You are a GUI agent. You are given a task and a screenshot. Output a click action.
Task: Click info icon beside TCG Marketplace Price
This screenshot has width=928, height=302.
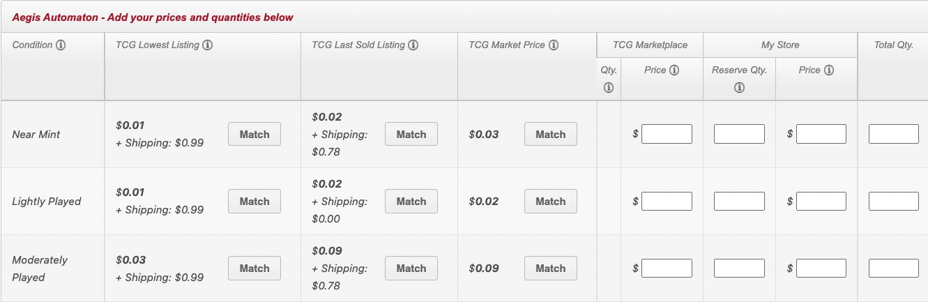point(674,70)
